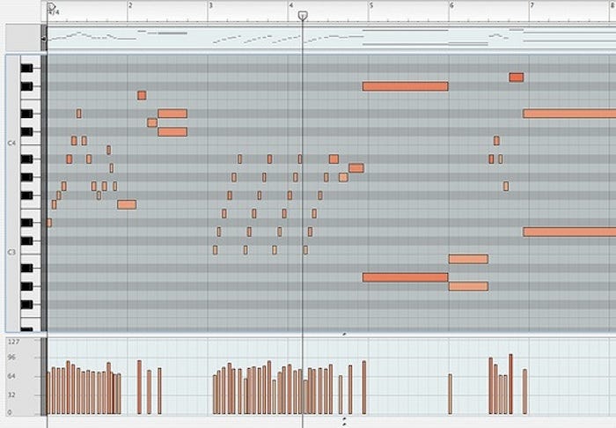
Task: Play the C#3 black key on the piano keyboard
Action: pos(26,240)
